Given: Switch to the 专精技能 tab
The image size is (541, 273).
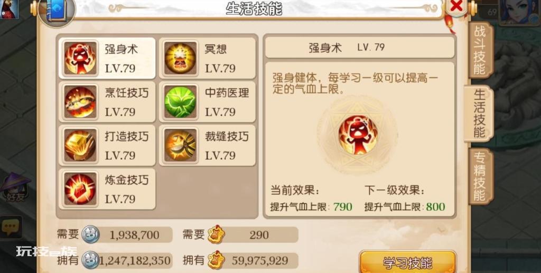Looking at the screenshot, I should (480, 176).
